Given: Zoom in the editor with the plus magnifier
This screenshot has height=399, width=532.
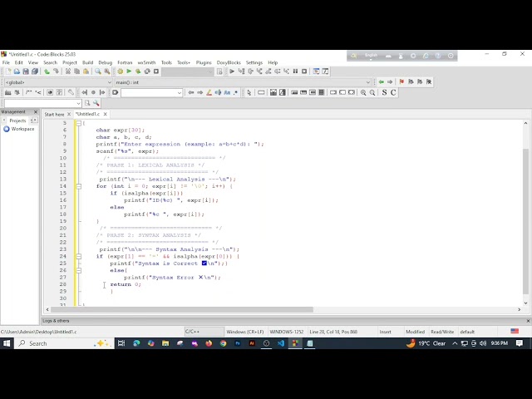Looking at the screenshot, I should (363, 92).
